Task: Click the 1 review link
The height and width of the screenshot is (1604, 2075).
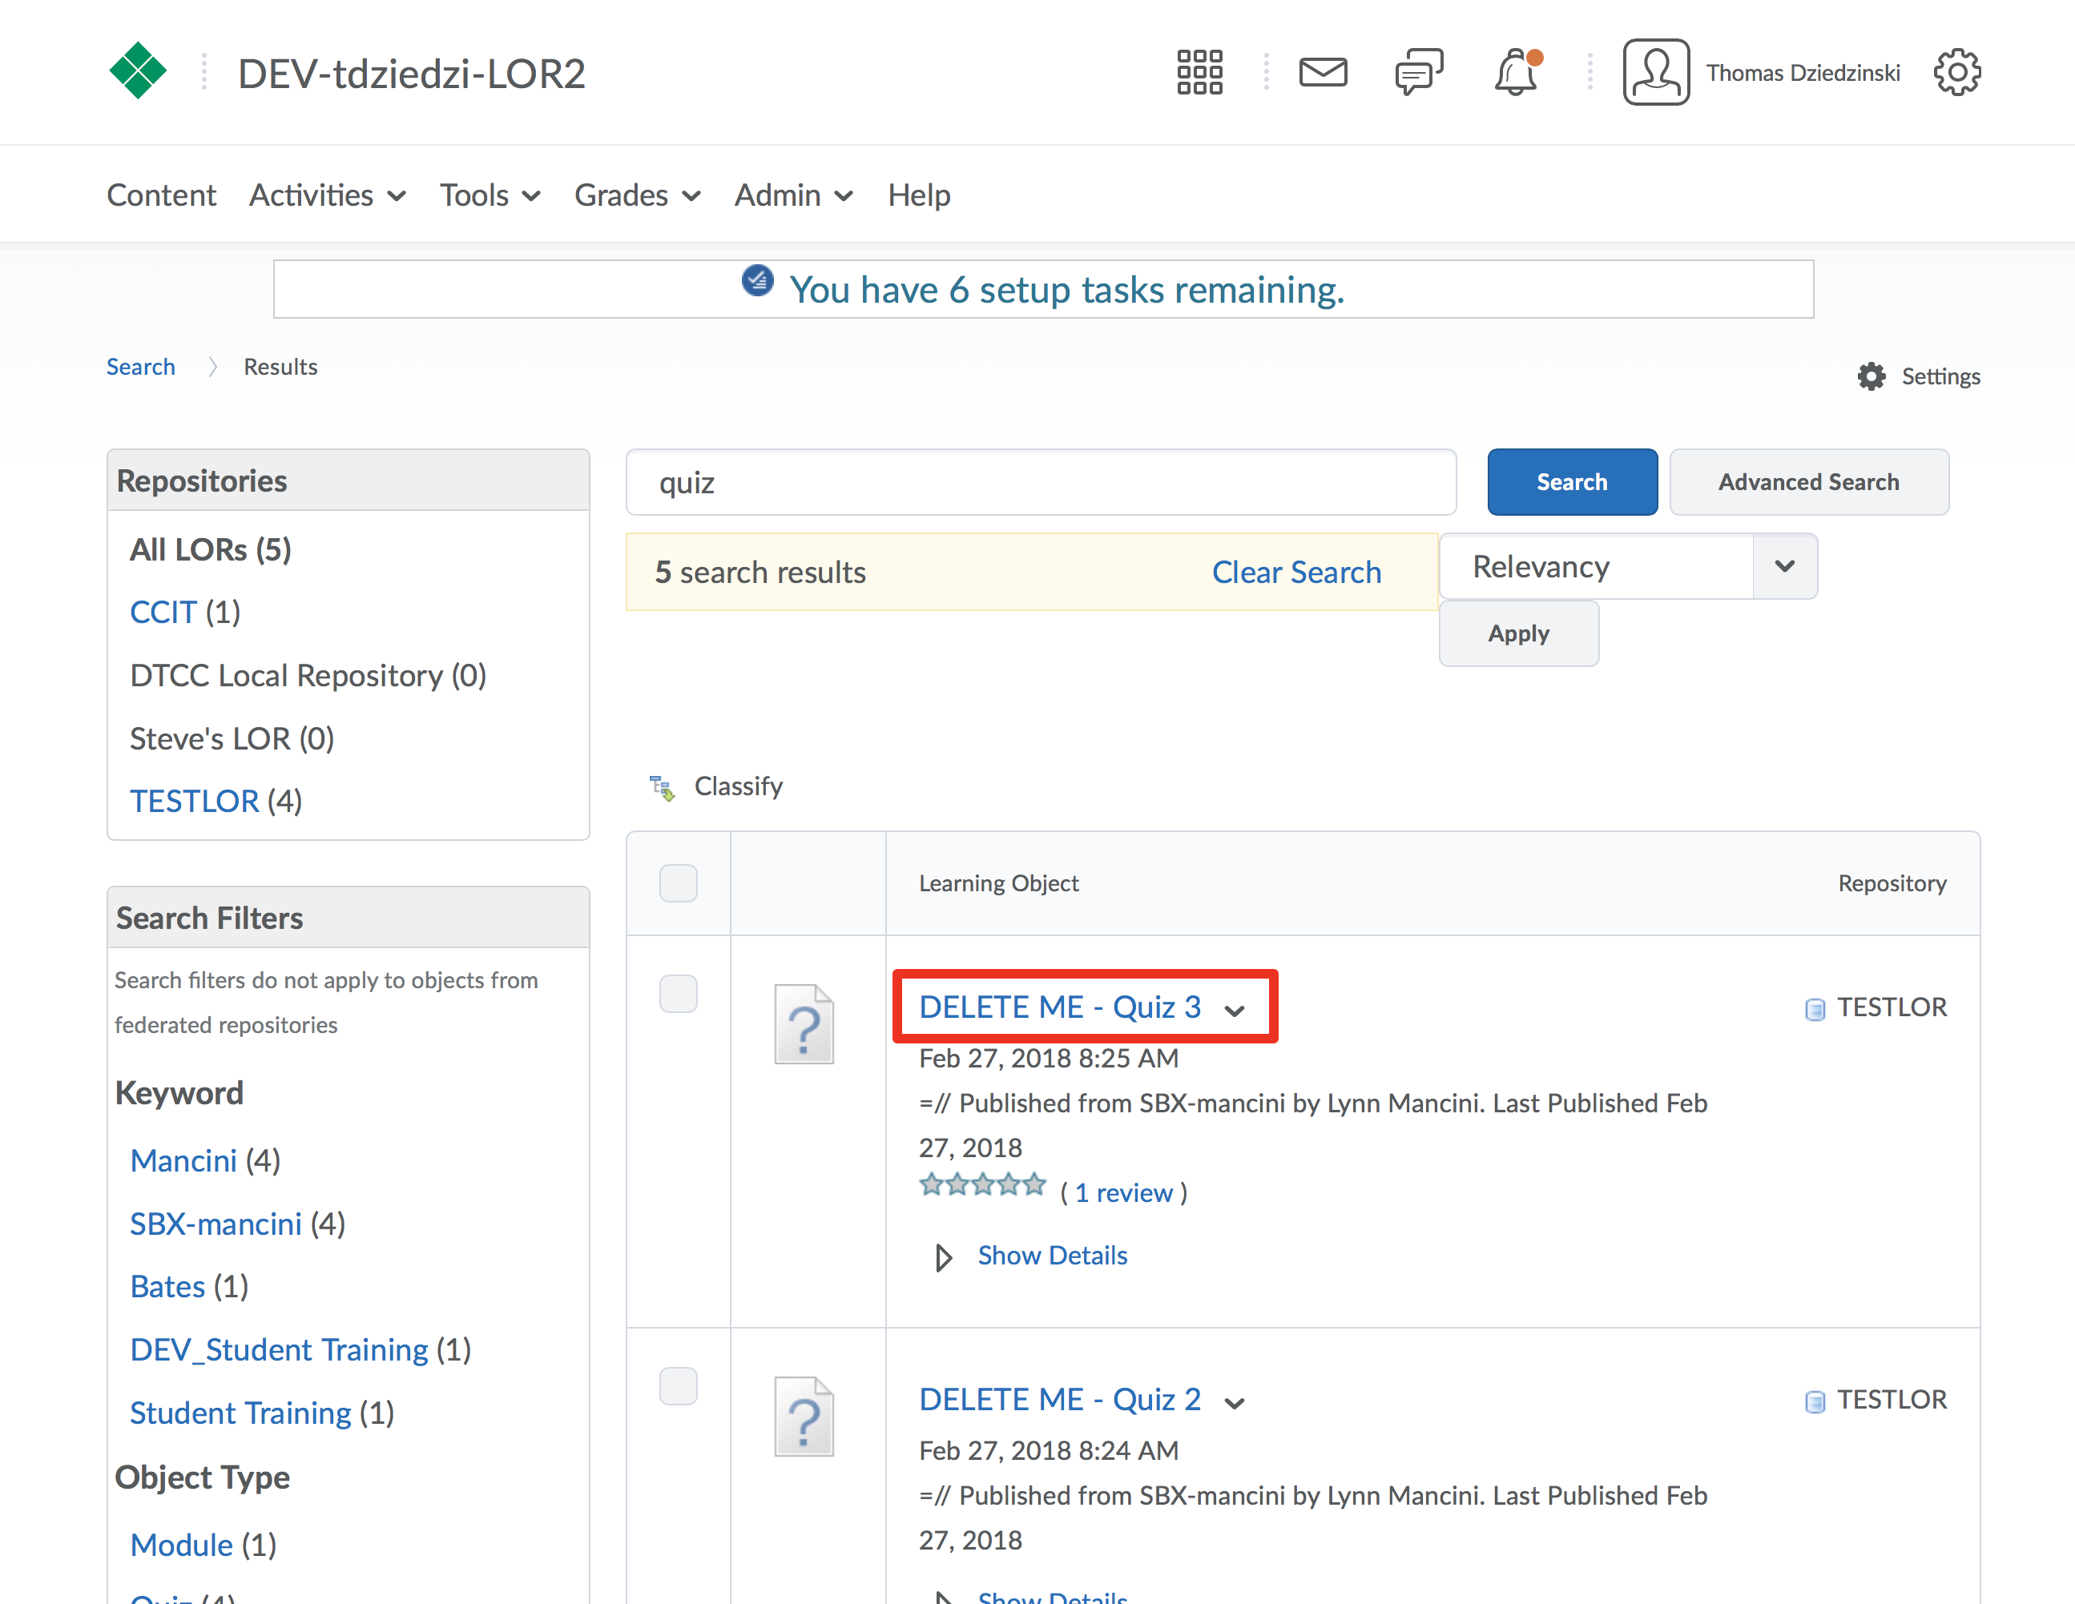Action: pos(1123,1193)
